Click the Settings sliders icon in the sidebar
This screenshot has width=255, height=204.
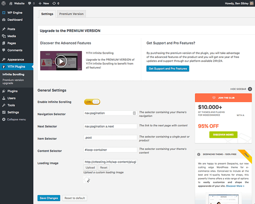pos(4,112)
